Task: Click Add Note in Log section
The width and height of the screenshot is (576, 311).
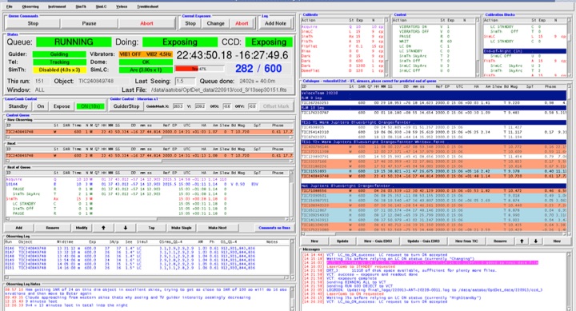Action: 275,23
